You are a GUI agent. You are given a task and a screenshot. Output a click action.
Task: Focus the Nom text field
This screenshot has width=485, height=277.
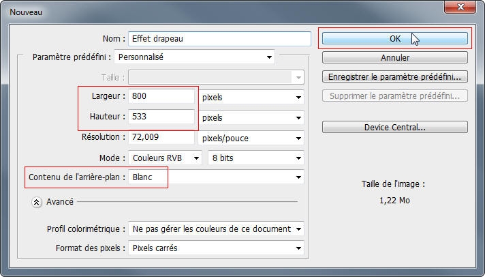(x=219, y=39)
